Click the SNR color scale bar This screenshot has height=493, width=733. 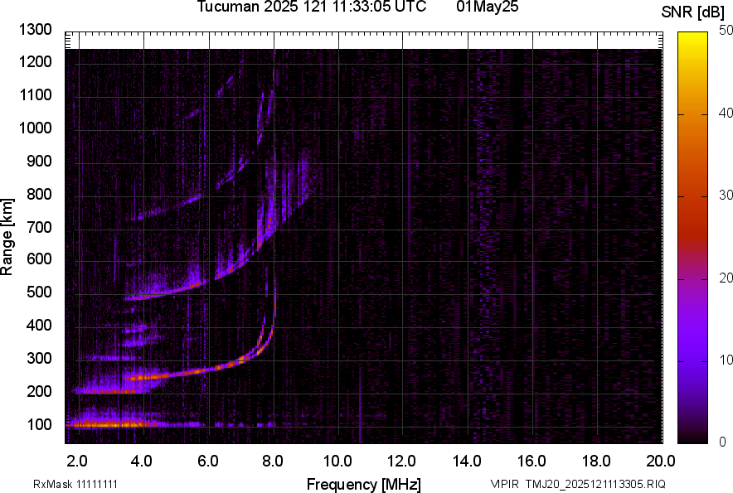tap(692, 238)
